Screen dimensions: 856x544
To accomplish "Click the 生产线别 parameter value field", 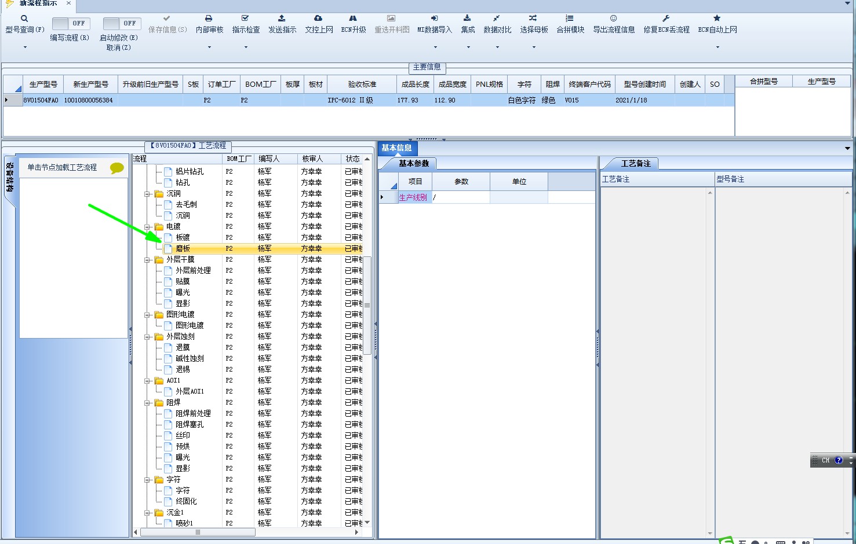I will [x=461, y=197].
